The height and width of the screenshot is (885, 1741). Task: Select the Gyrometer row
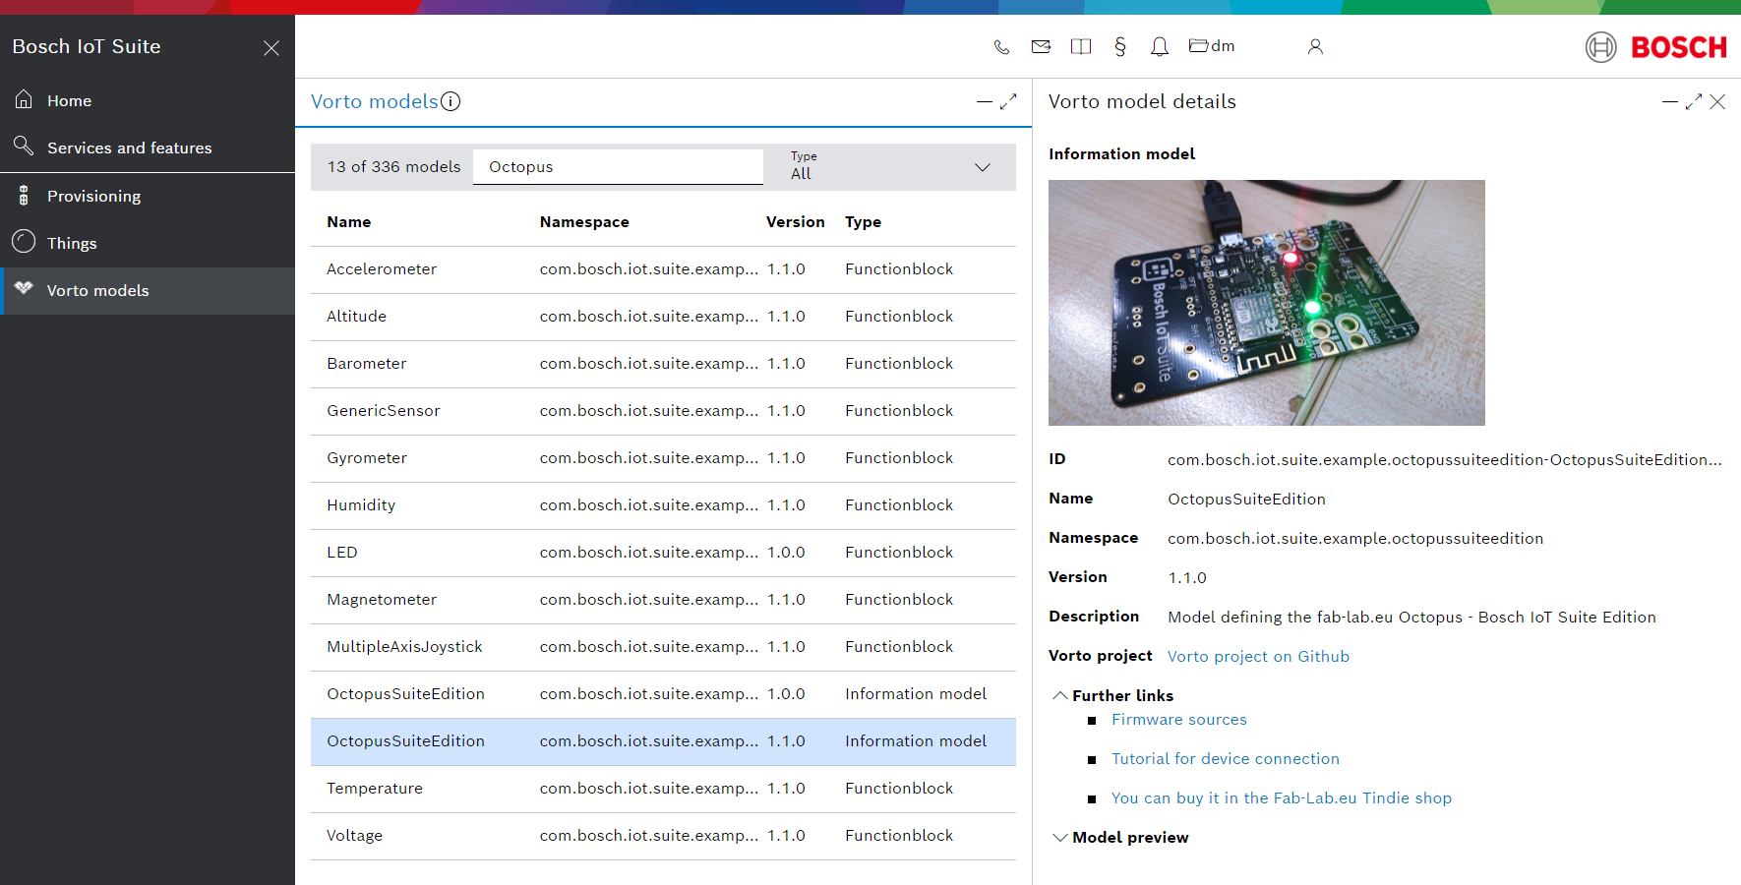663,458
